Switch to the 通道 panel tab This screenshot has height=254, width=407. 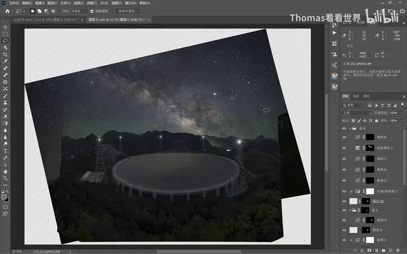356,96
